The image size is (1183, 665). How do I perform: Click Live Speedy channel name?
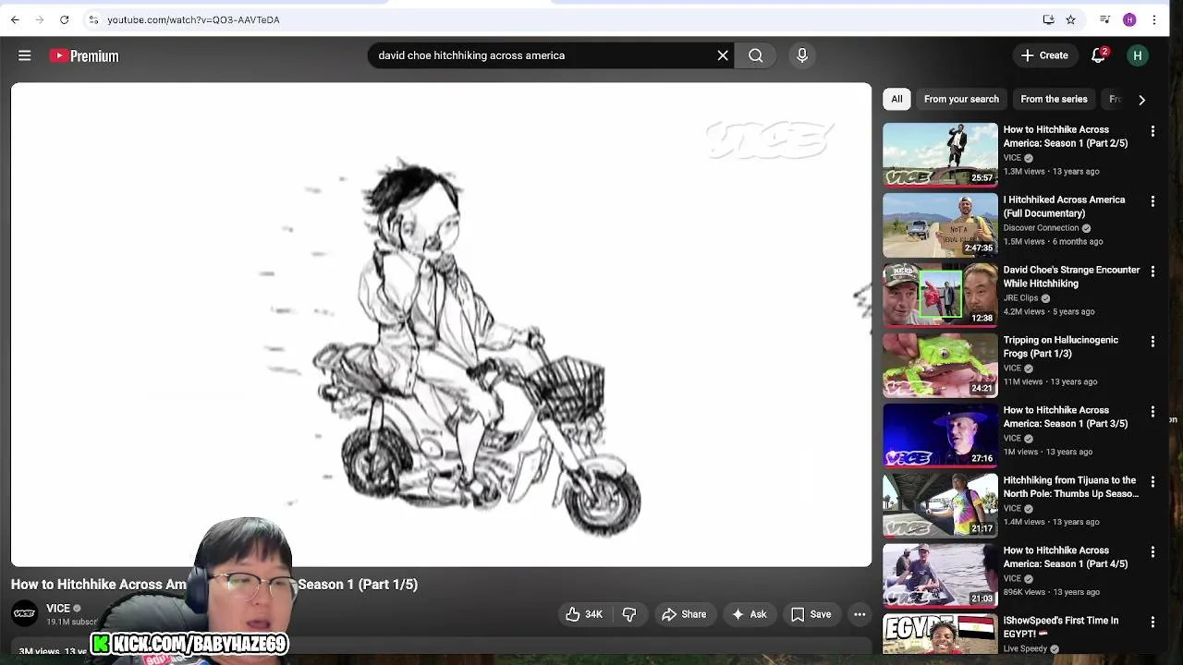pos(1025,649)
